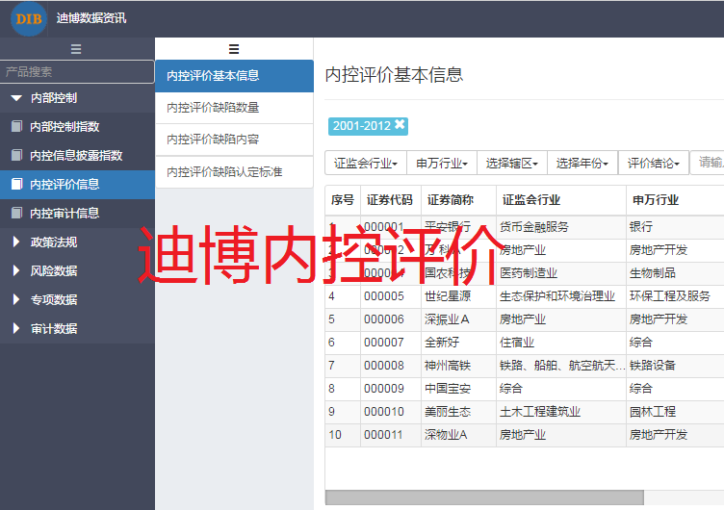Remove the 2001-2012 filter tag
724x510 pixels.
point(400,124)
